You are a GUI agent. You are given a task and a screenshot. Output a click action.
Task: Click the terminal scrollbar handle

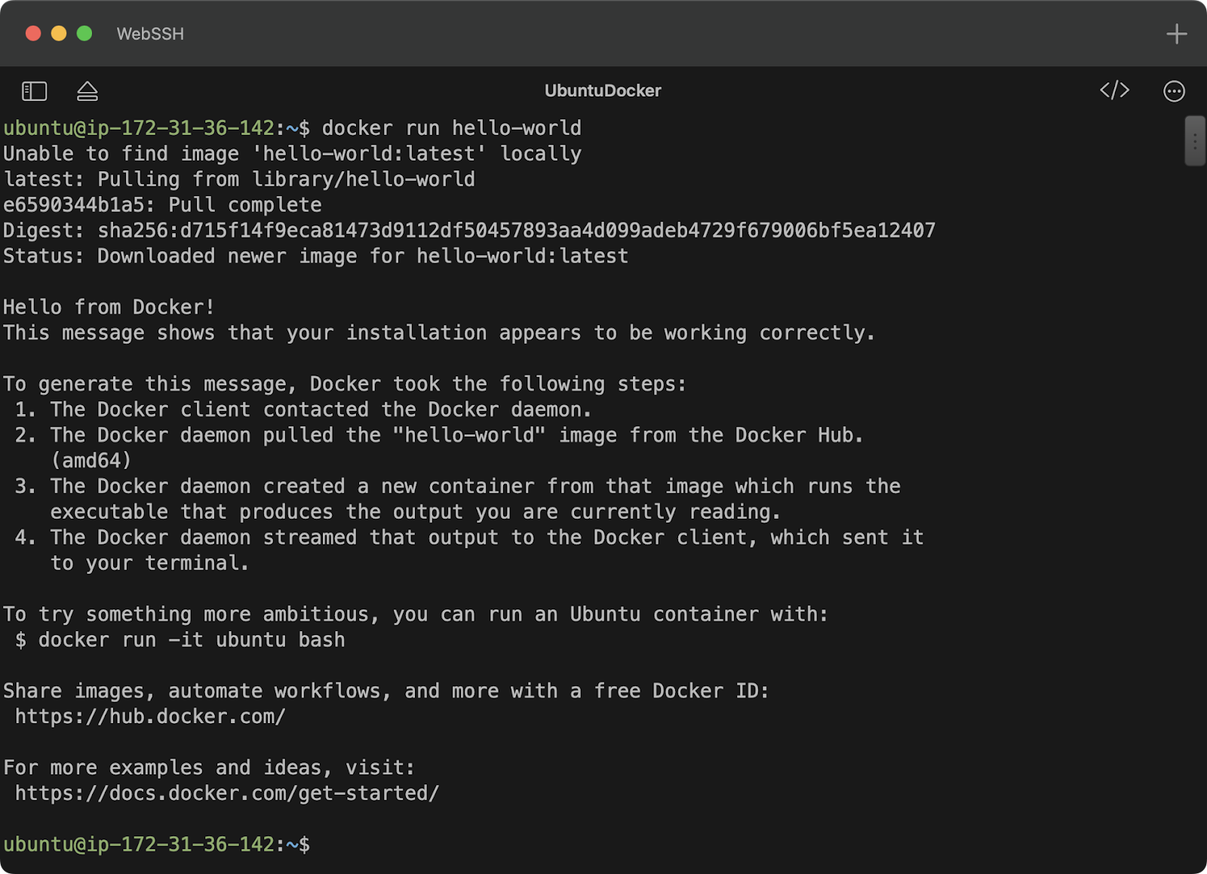coord(1195,140)
